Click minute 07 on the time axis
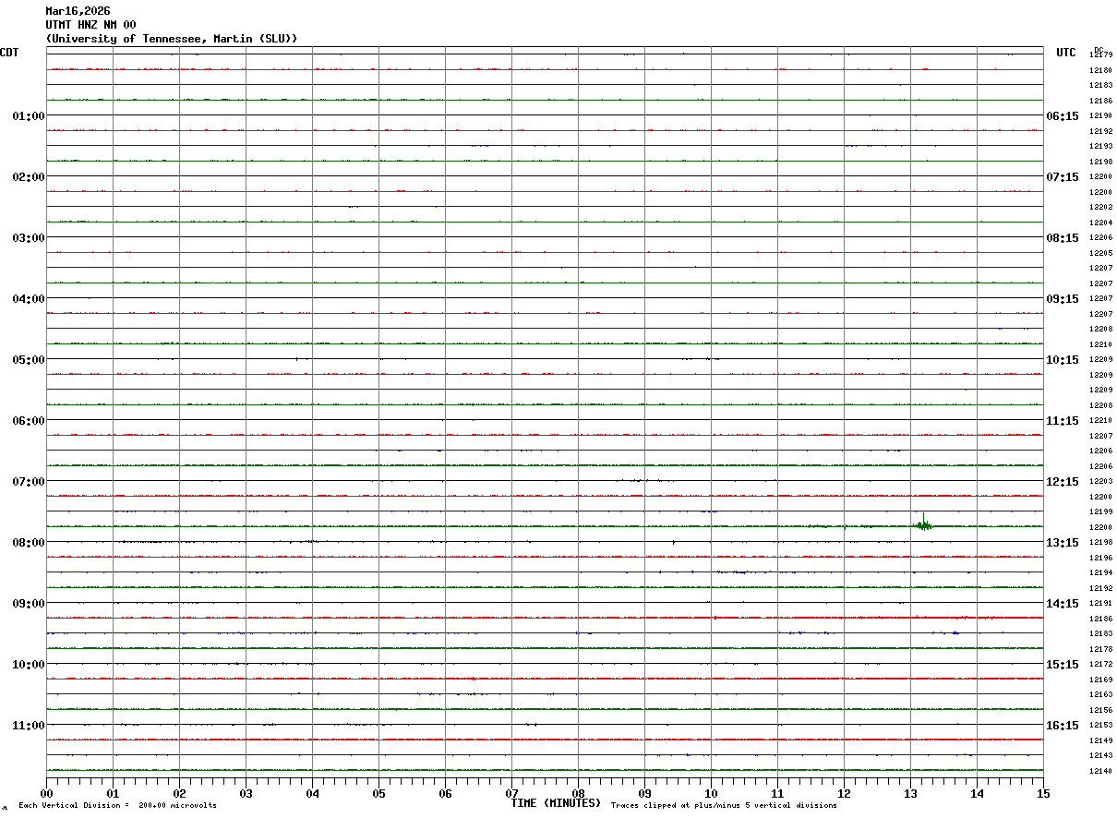This screenshot has height=818, width=1117. (x=511, y=793)
